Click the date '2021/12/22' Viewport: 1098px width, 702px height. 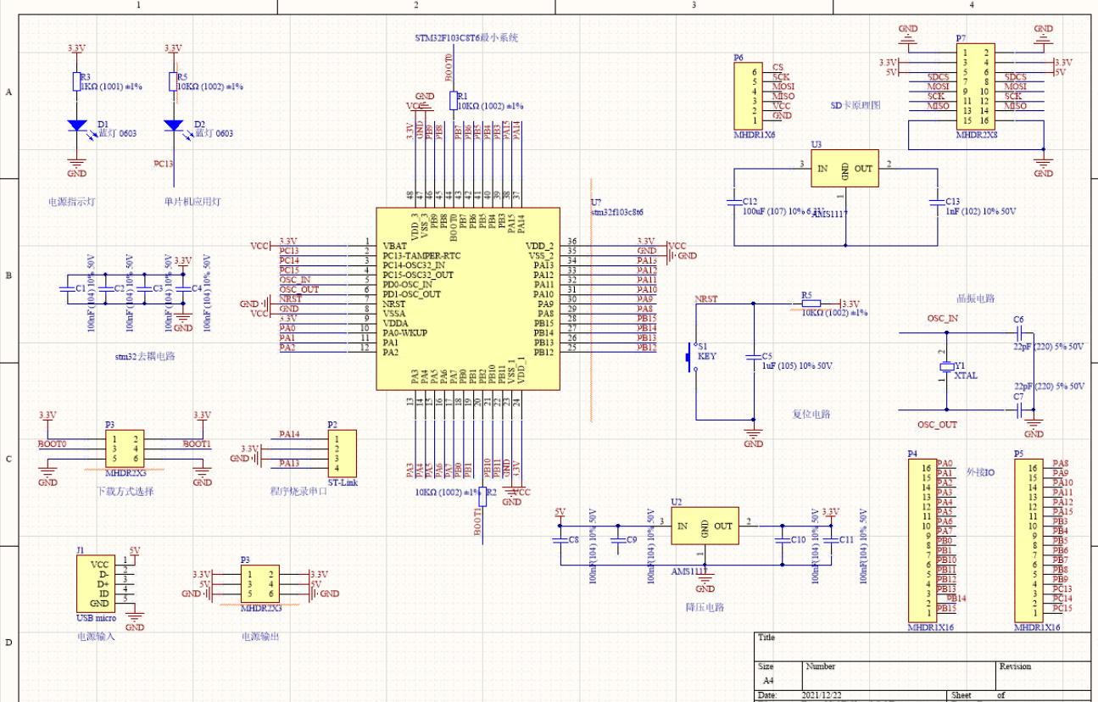click(x=822, y=695)
